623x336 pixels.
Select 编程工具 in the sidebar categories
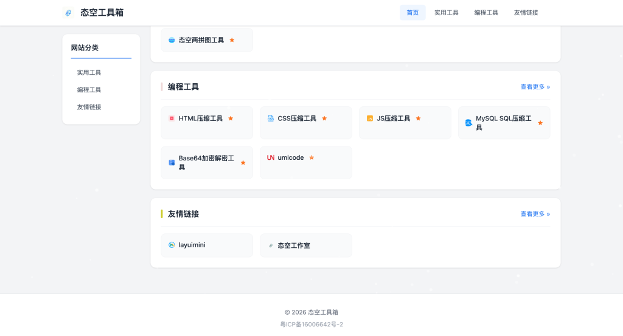(x=89, y=90)
